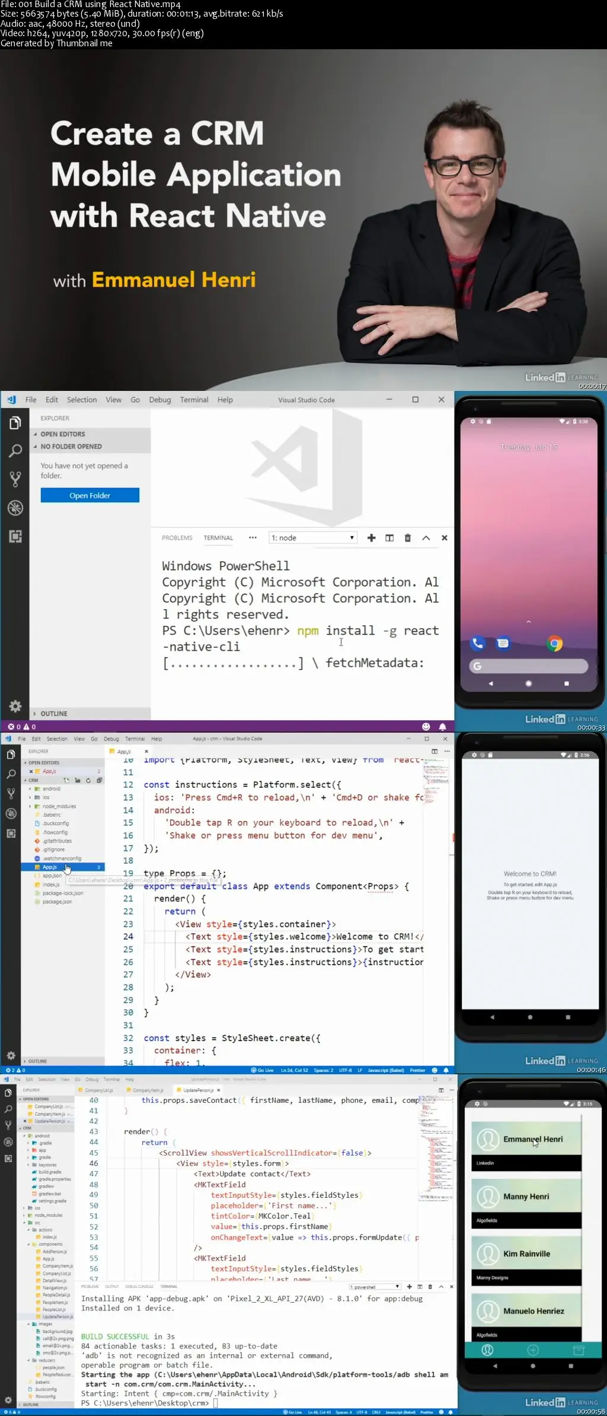The image size is (607, 1416).
Task: Open the Help menu in the no-folder window
Action: tap(225, 400)
